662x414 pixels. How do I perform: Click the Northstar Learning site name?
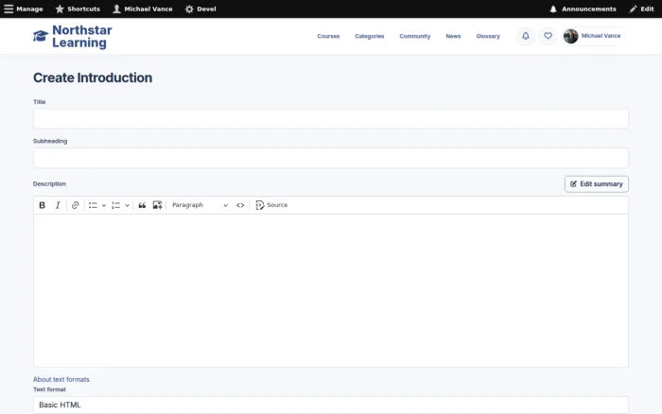pos(82,36)
